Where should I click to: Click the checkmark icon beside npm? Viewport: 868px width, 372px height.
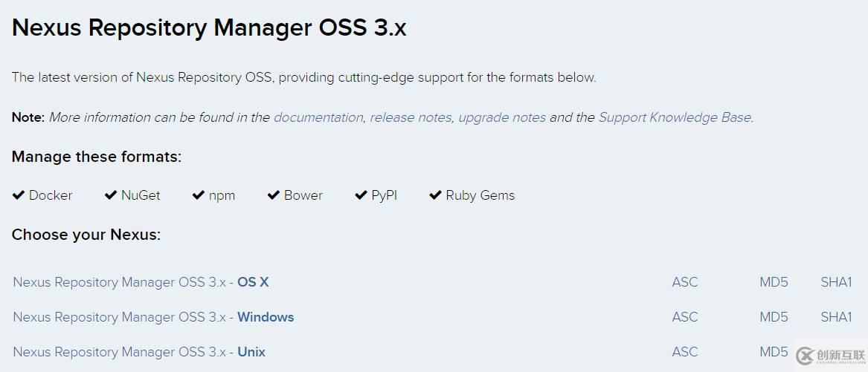coord(198,195)
